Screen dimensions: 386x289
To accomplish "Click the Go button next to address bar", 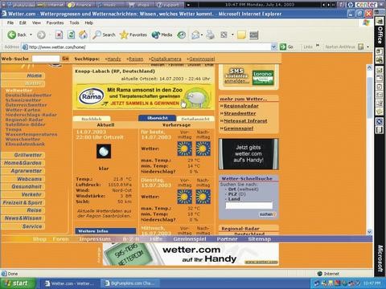I will click(x=286, y=47).
